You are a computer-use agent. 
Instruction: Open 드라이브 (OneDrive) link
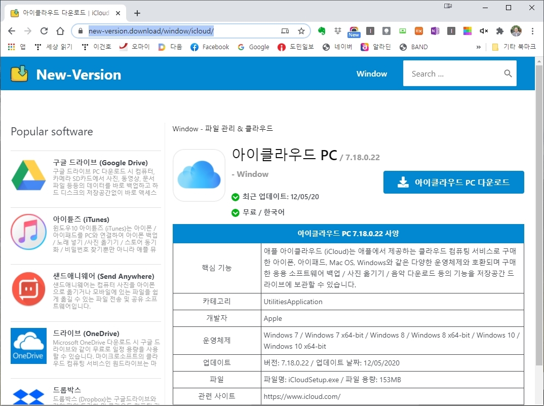(x=86, y=333)
